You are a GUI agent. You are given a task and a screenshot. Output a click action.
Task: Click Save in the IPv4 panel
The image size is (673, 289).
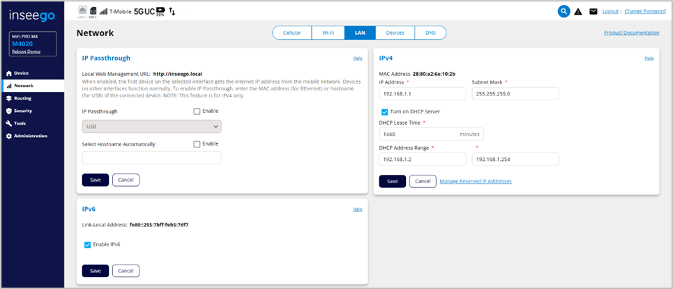point(392,181)
